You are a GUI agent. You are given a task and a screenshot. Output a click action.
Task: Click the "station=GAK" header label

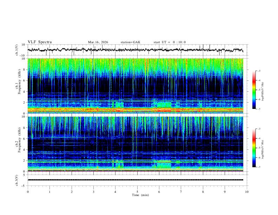point(130,42)
